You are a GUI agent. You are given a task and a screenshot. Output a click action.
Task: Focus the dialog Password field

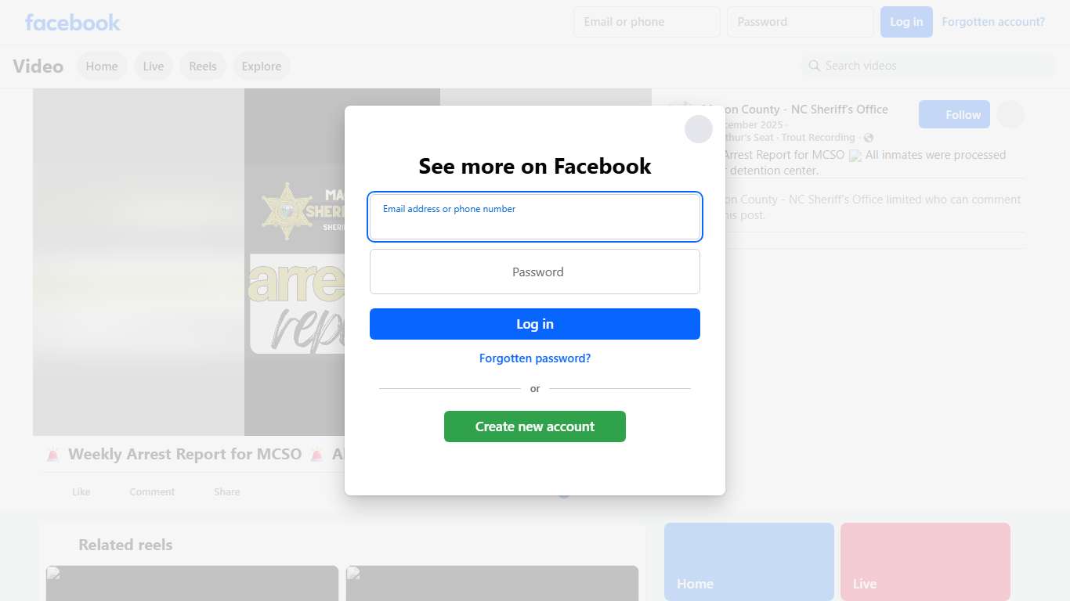click(x=535, y=272)
